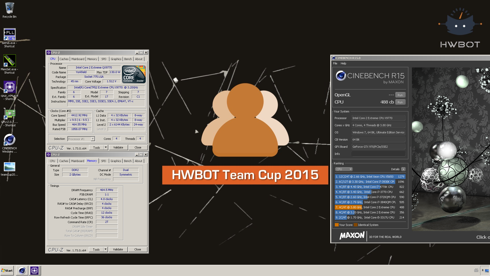Image resolution: width=490 pixels, height=276 pixels.
Task: Open File menu in Cinebench
Action: click(335, 63)
